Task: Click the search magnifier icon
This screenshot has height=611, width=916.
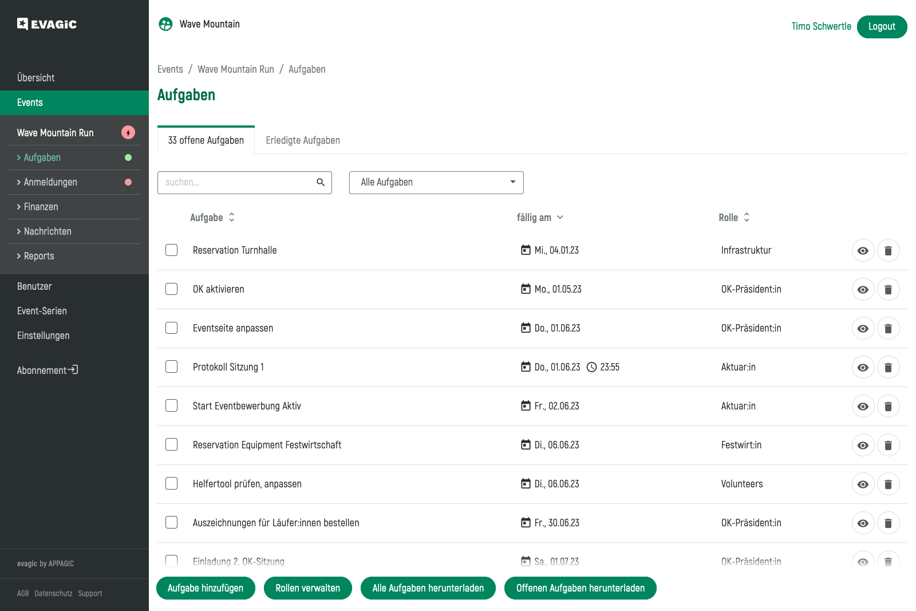Action: (321, 182)
